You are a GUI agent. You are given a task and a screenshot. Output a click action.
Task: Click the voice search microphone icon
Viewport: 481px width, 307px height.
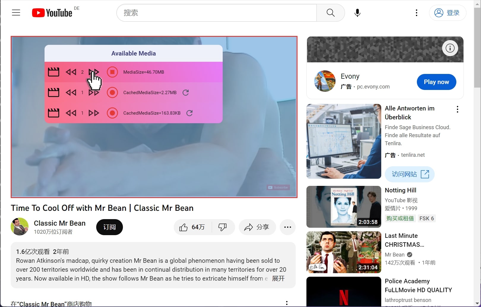(357, 13)
